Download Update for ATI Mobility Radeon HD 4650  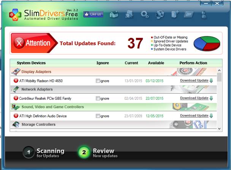pos(194,80)
